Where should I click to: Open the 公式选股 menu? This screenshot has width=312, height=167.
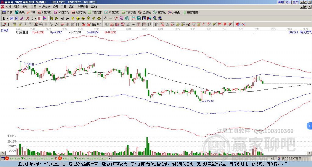(44, 7)
